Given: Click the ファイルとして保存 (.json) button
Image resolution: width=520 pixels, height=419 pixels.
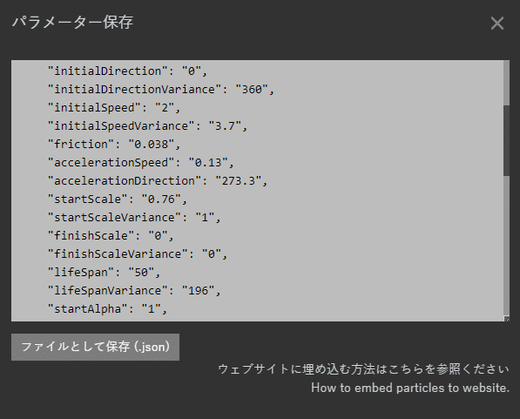Looking at the screenshot, I should pyautogui.click(x=95, y=347).
